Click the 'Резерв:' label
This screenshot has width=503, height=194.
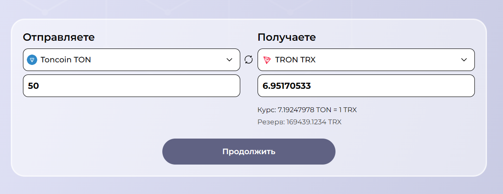click(271, 122)
